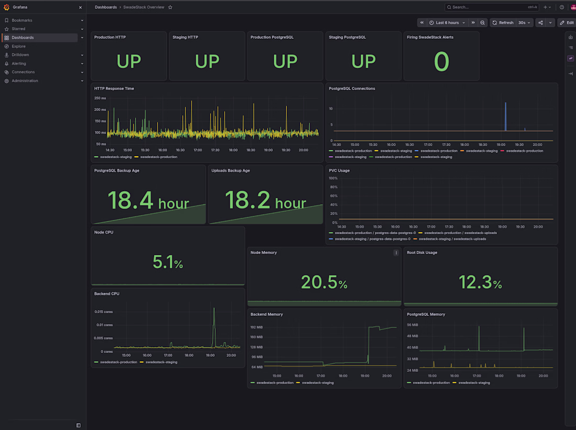Click green swatch for swadestack-production in Backend Memory legend

point(252,383)
